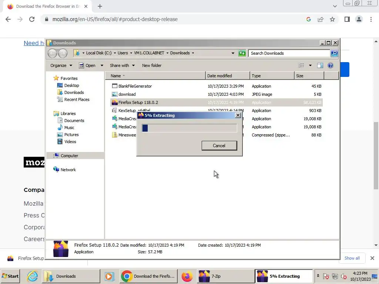This screenshot has width=379, height=284.
Task: Expand the Open button dropdown arrow
Action: click(x=102, y=65)
